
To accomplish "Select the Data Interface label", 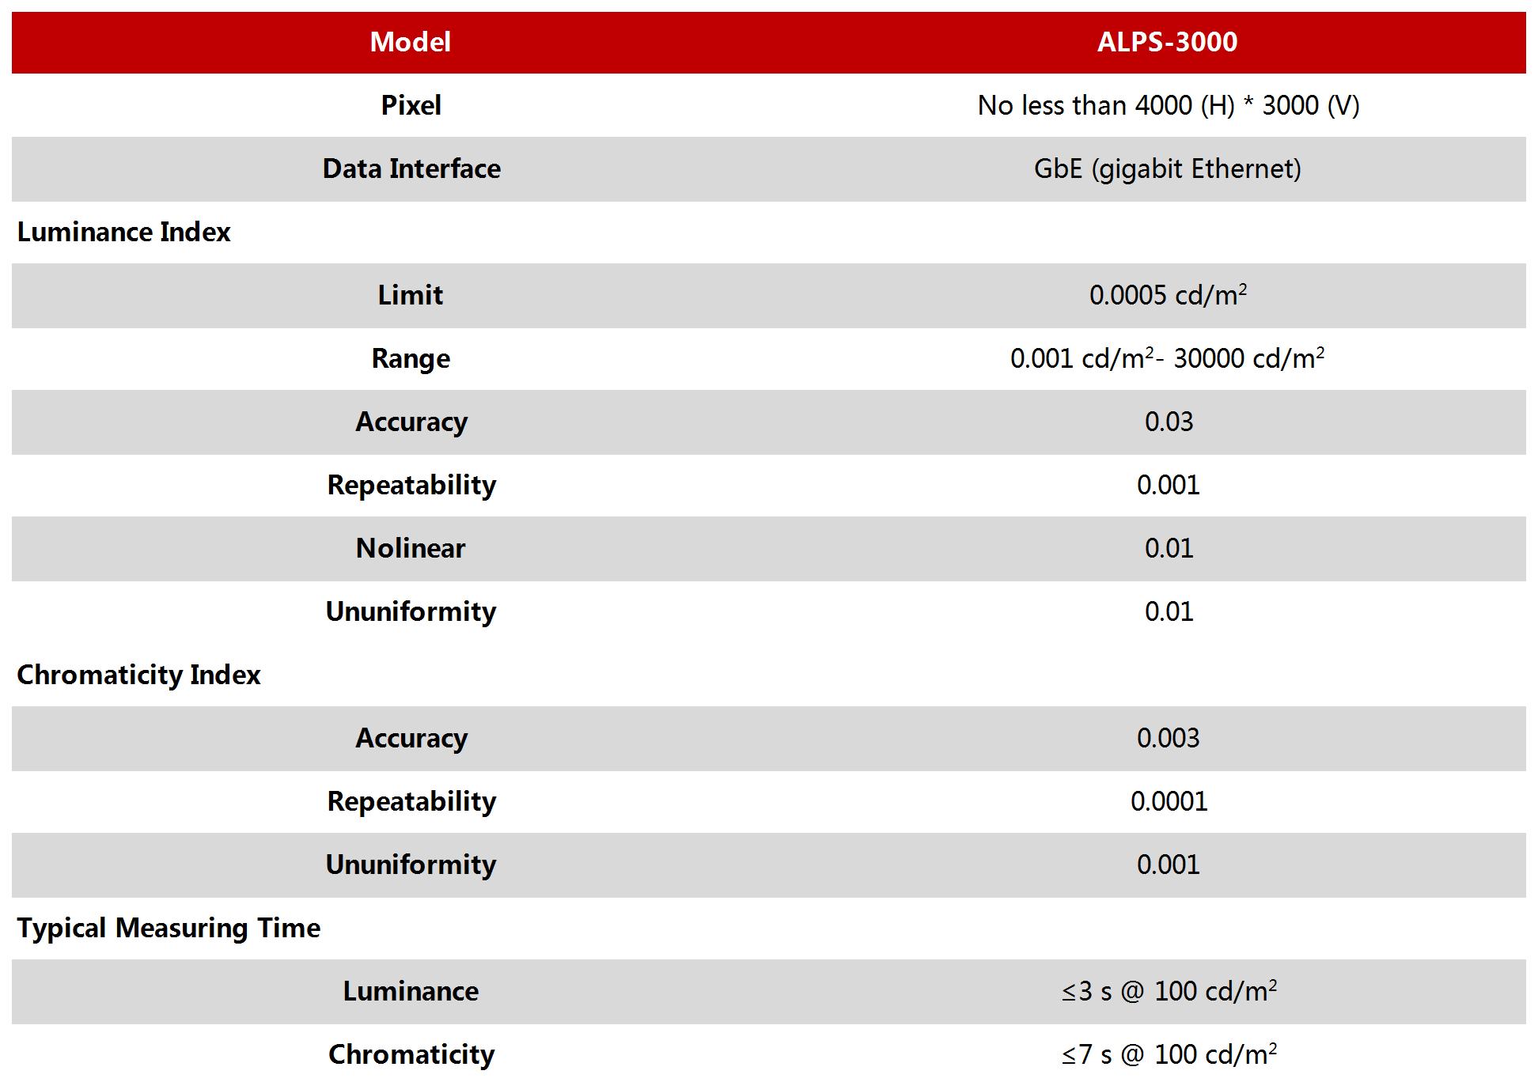I will 411,168.
